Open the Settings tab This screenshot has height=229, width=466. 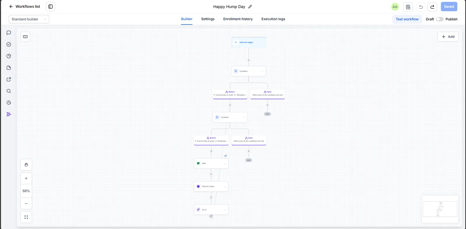[x=208, y=19]
